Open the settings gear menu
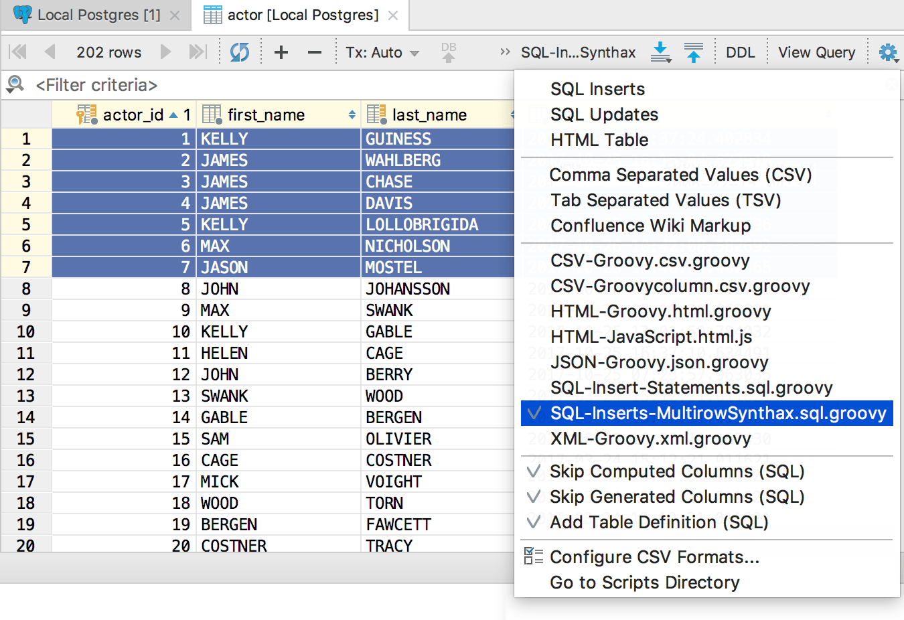 click(888, 52)
